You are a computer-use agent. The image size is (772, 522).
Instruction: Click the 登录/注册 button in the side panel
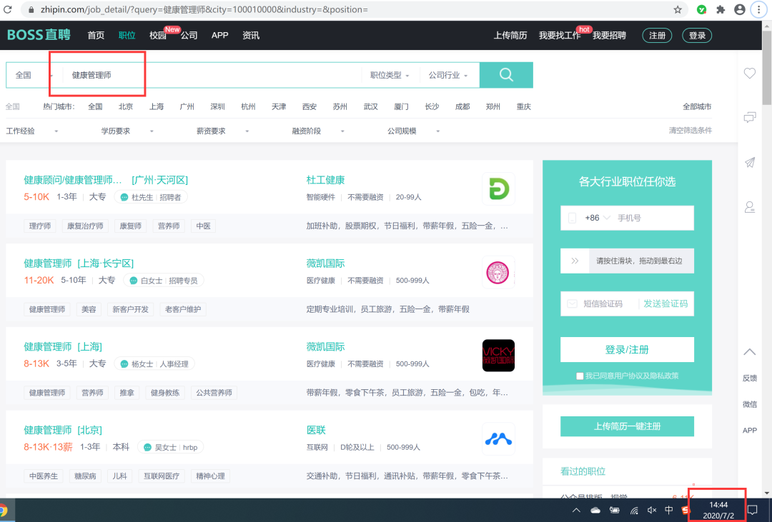[x=627, y=349]
